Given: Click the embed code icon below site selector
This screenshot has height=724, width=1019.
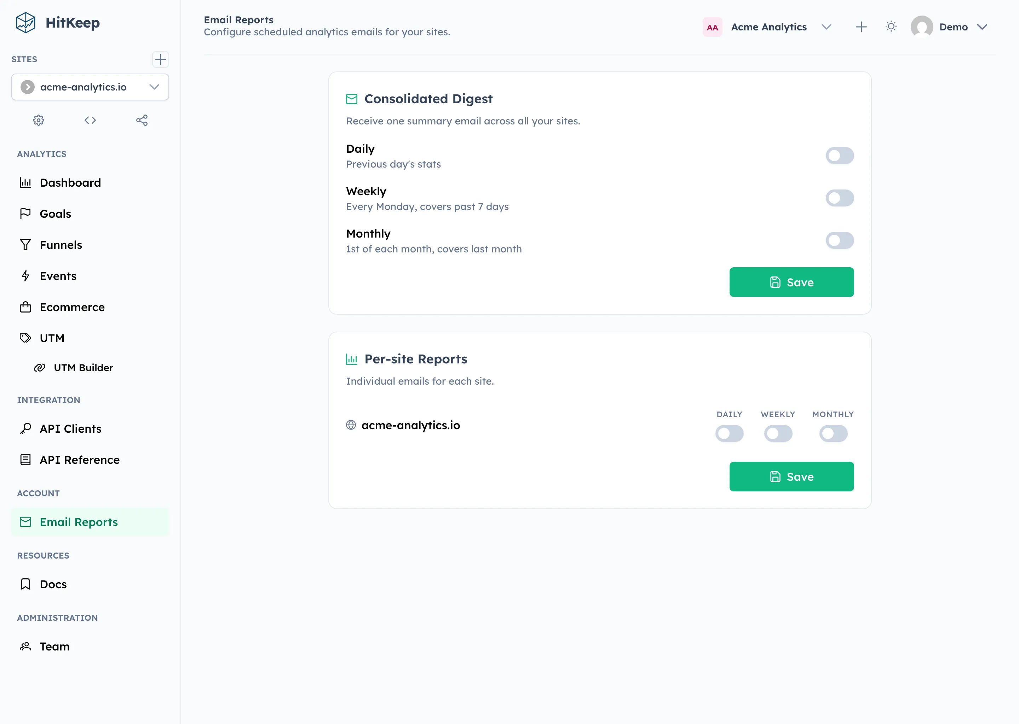Looking at the screenshot, I should tap(90, 120).
